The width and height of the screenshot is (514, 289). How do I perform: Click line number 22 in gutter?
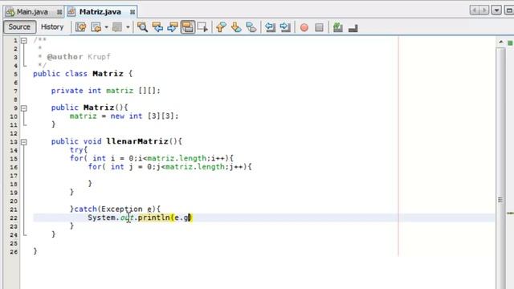tap(14, 218)
